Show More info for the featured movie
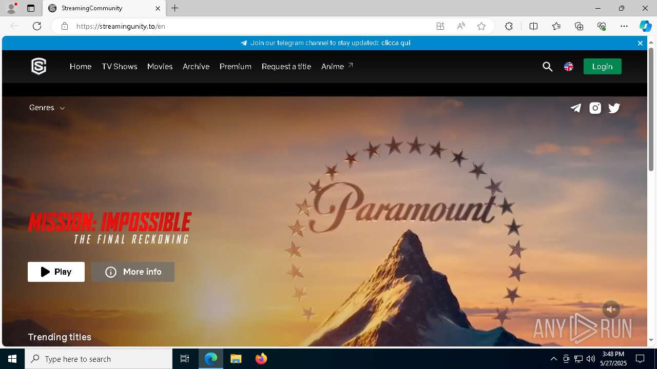The height and width of the screenshot is (369, 657). 133,272
